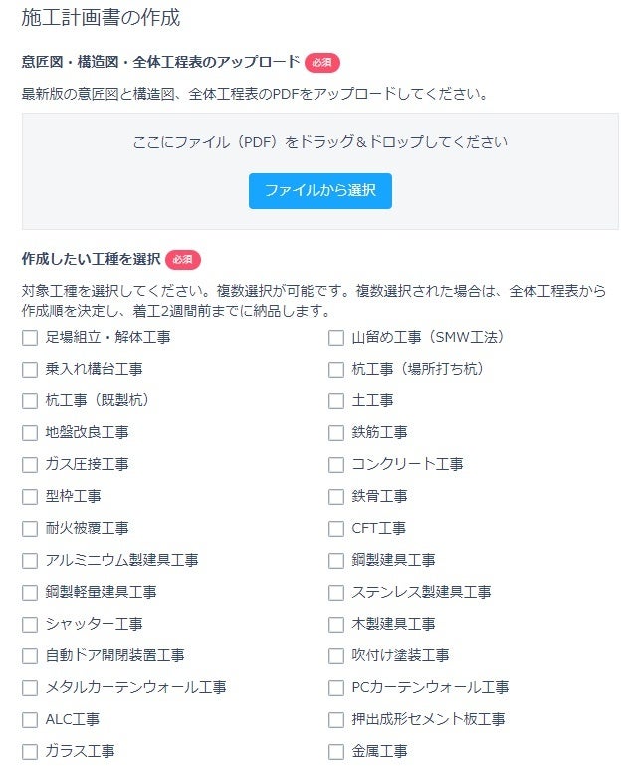Check the ガラス工事 checkbox
Viewport: 632px width, 766px height.
[x=30, y=752]
